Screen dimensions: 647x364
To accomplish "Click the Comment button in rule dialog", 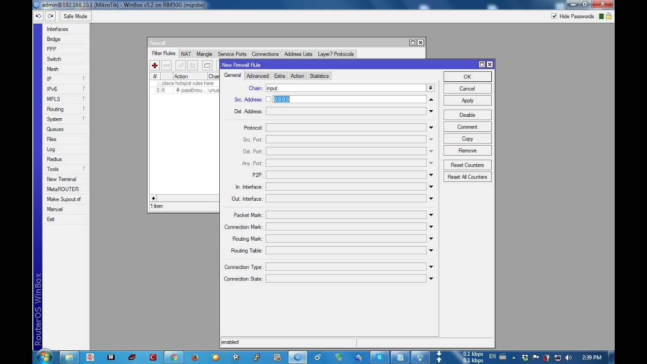I will (468, 127).
